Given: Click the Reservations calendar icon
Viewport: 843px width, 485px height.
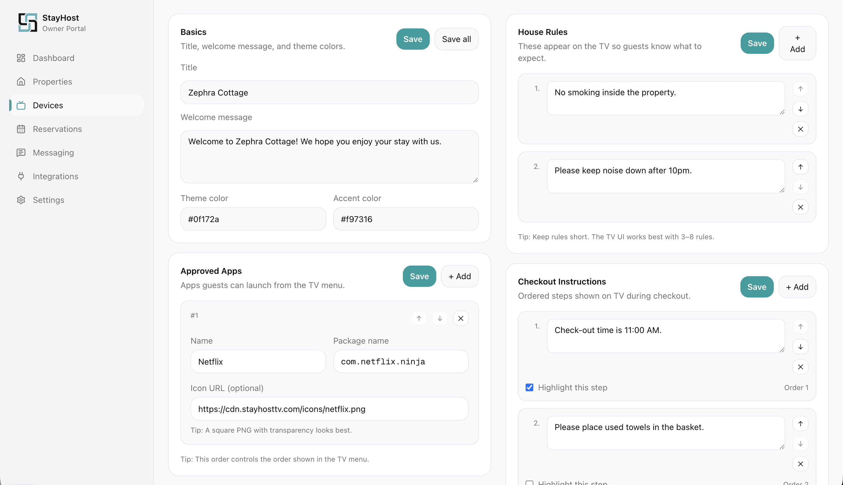Looking at the screenshot, I should coord(21,129).
